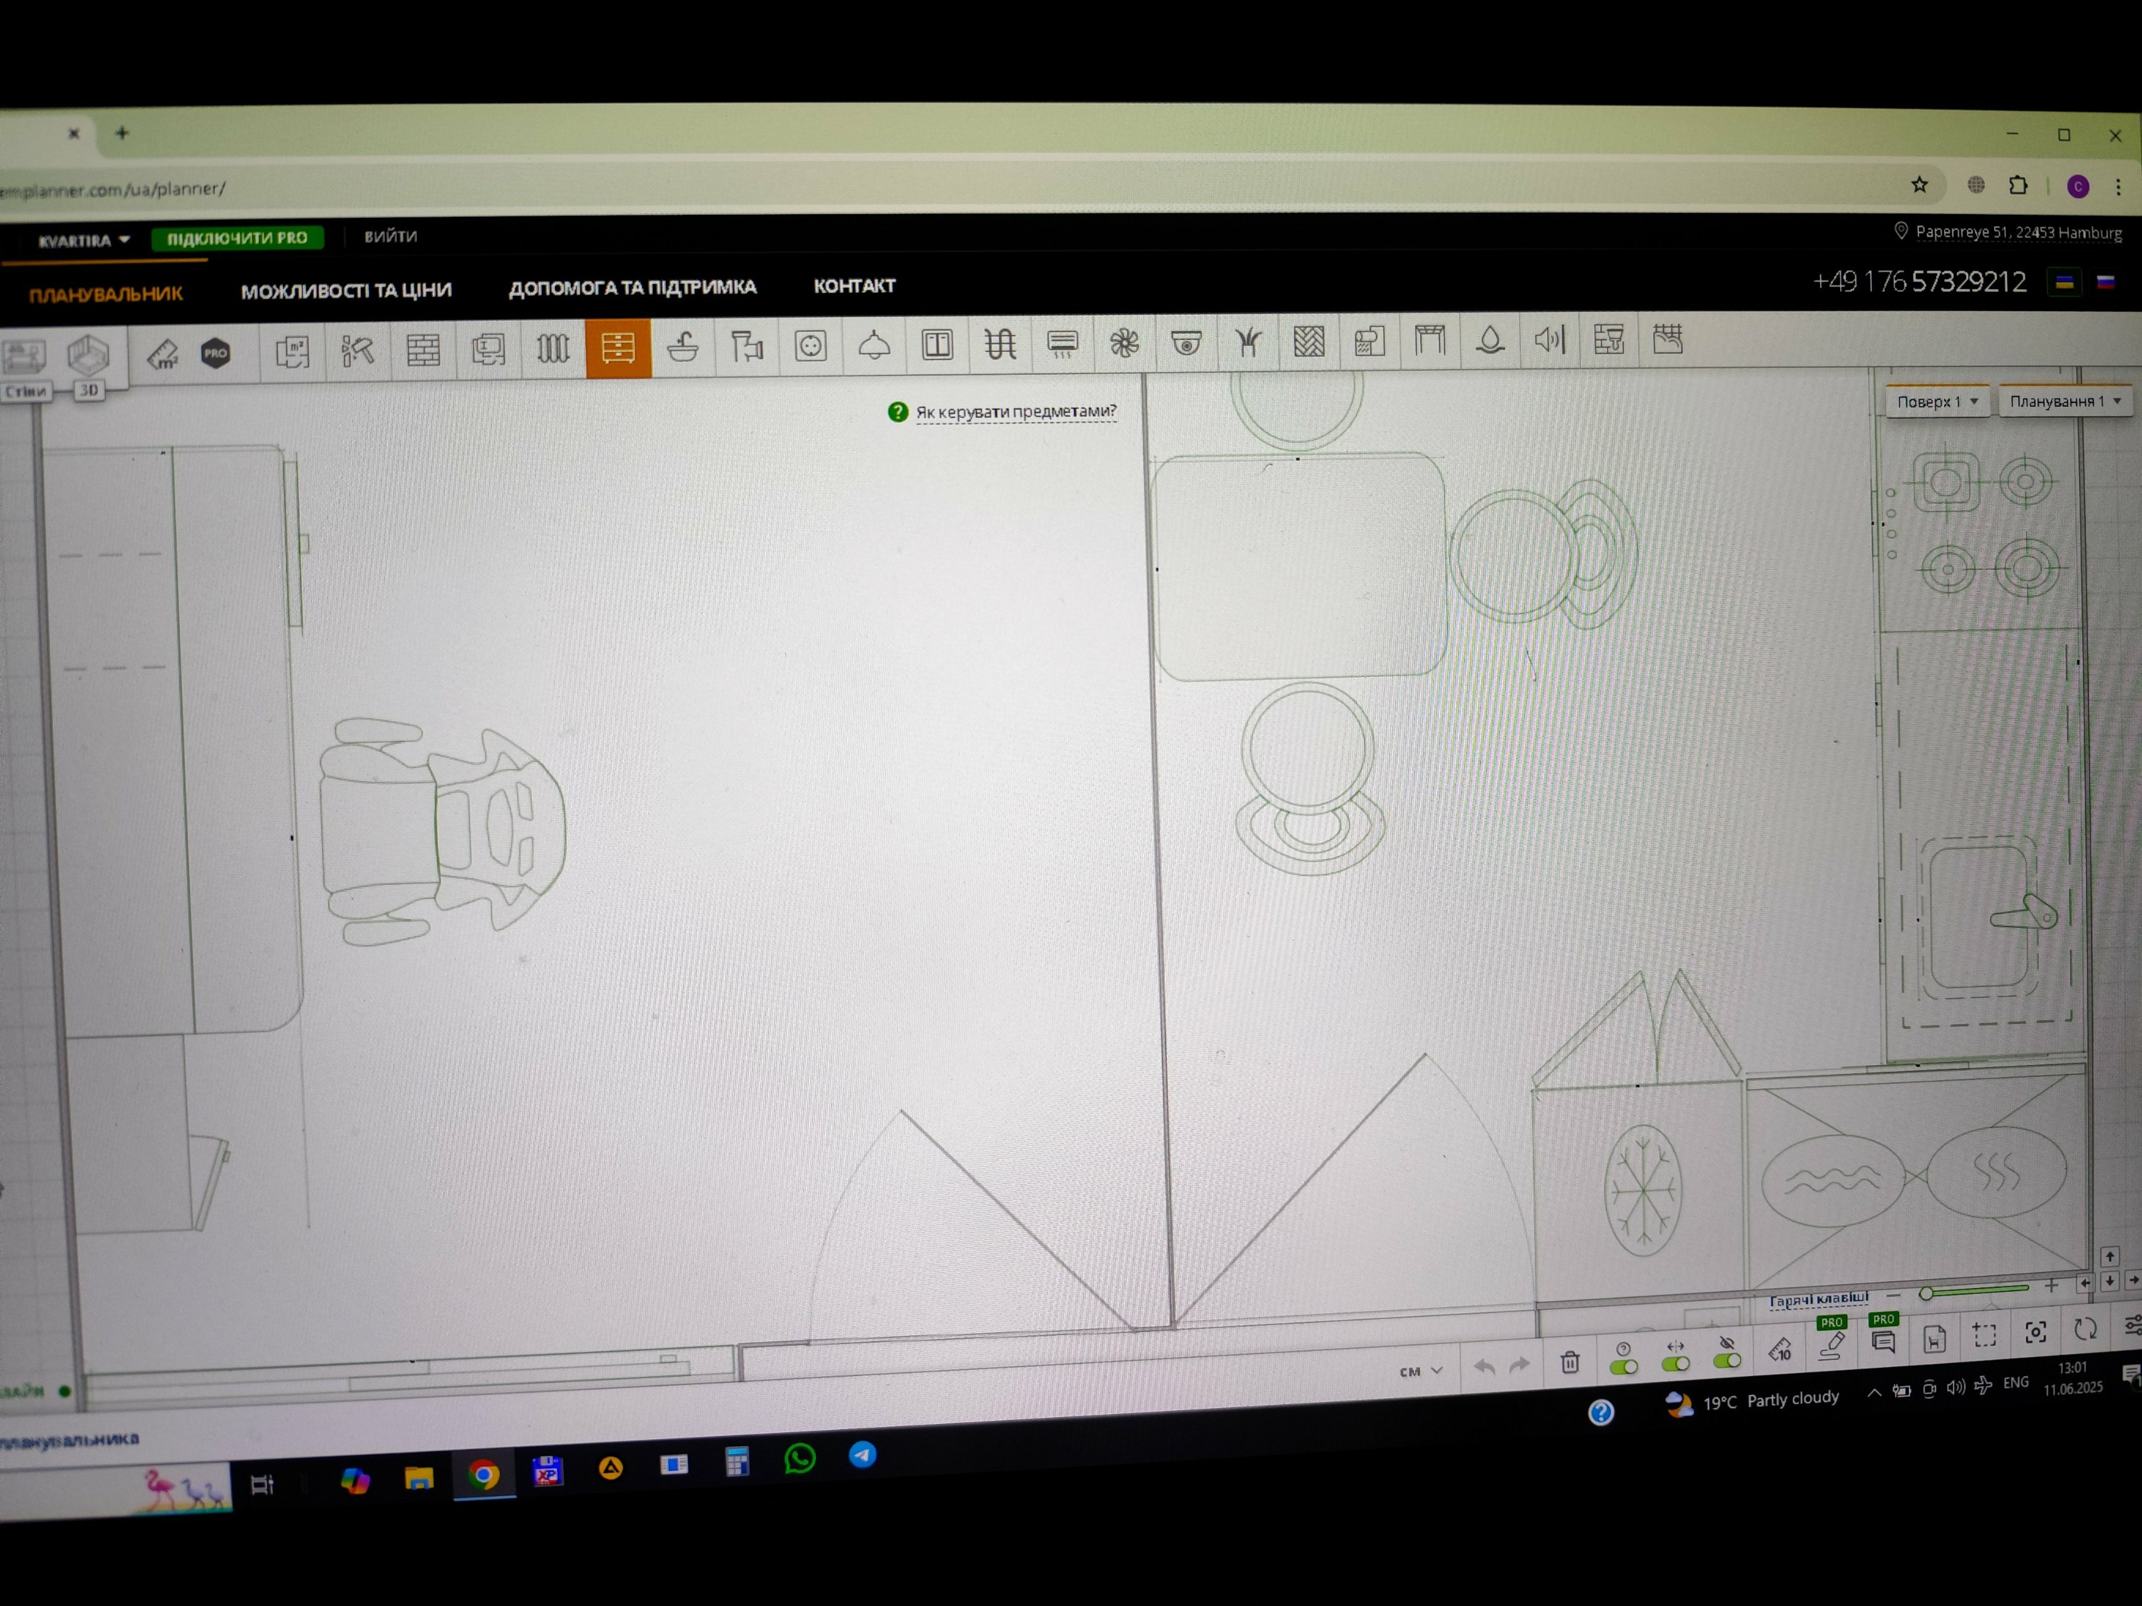Select the security camera category icon
This screenshot has width=2142, height=1606.
[1185, 343]
